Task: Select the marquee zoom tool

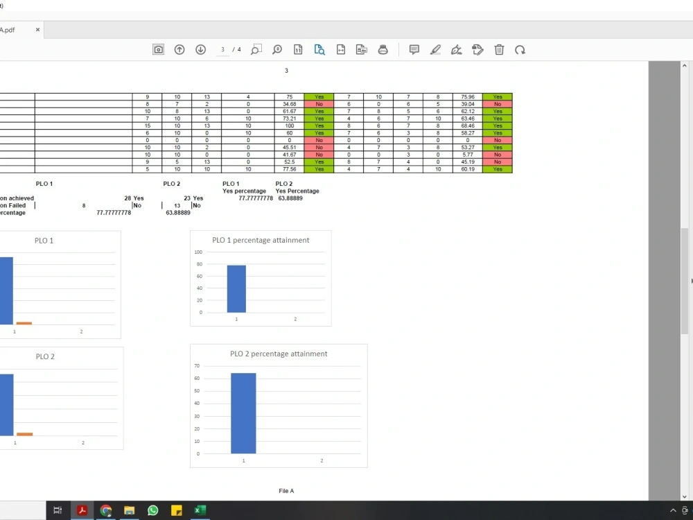Action: click(256, 49)
